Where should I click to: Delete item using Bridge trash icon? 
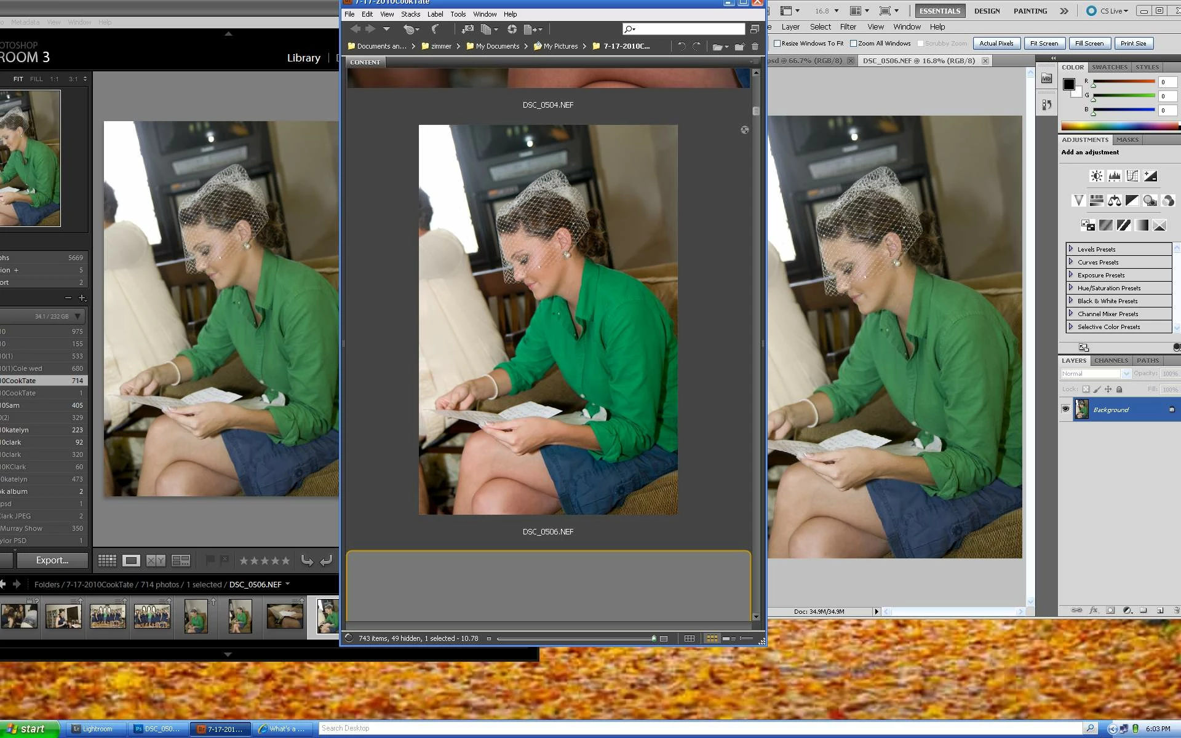pos(755,46)
